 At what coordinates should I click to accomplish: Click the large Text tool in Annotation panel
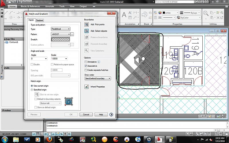tap(124, 15)
